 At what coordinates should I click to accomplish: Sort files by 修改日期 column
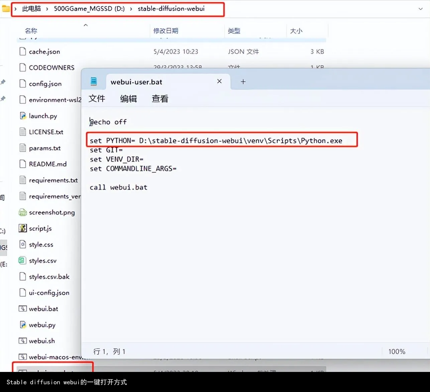[166, 31]
